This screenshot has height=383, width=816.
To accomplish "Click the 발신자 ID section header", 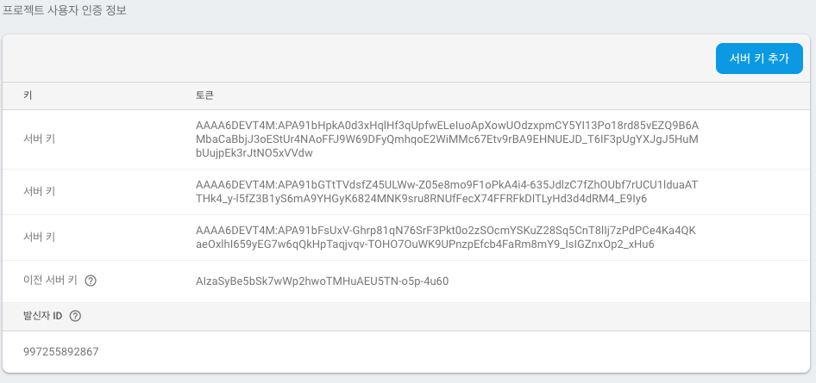I will pyautogui.click(x=42, y=316).
